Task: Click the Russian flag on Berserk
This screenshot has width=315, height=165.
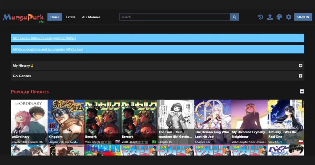Action: [118, 142]
